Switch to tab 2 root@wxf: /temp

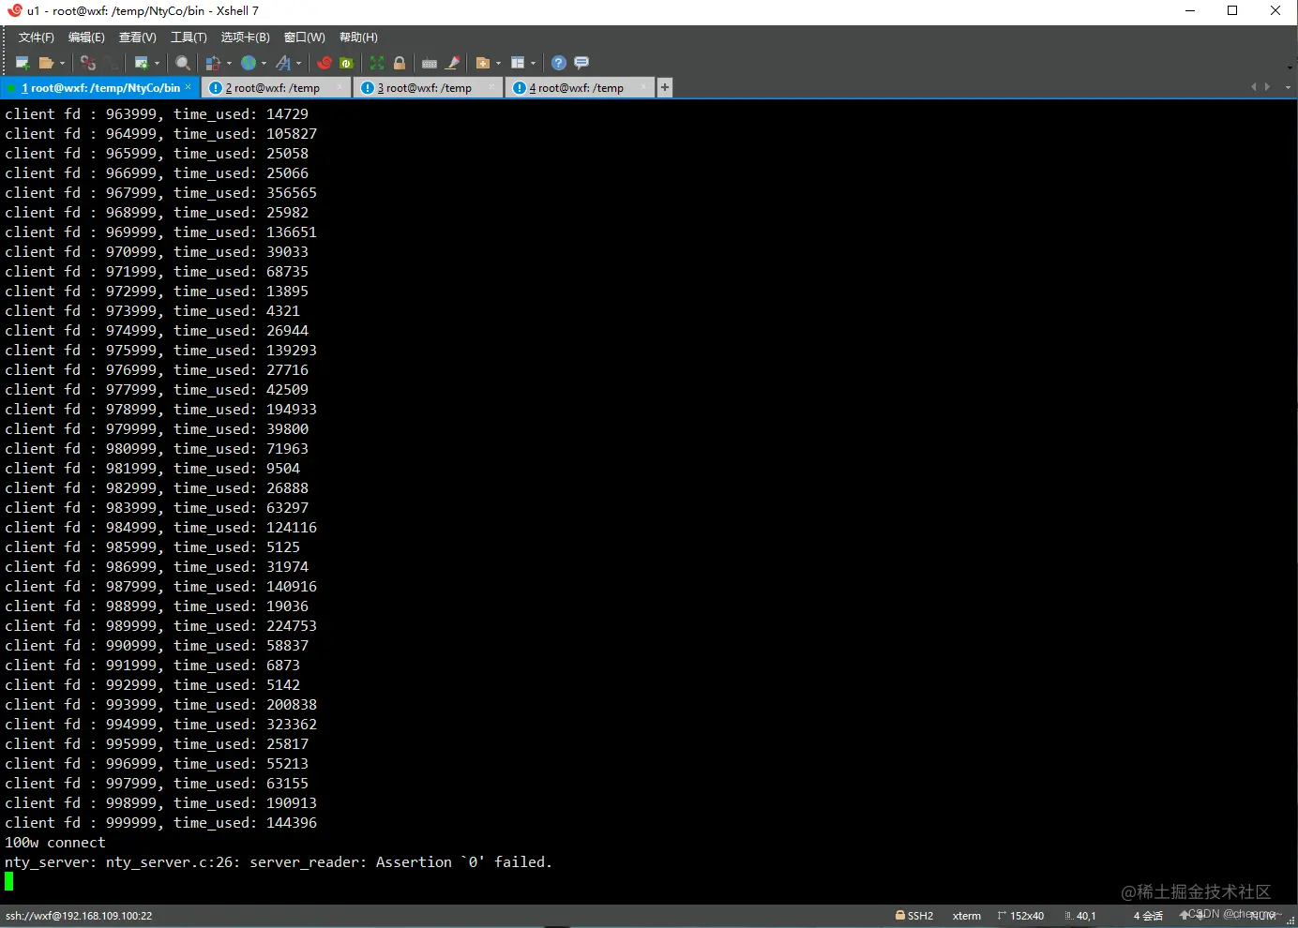point(277,88)
